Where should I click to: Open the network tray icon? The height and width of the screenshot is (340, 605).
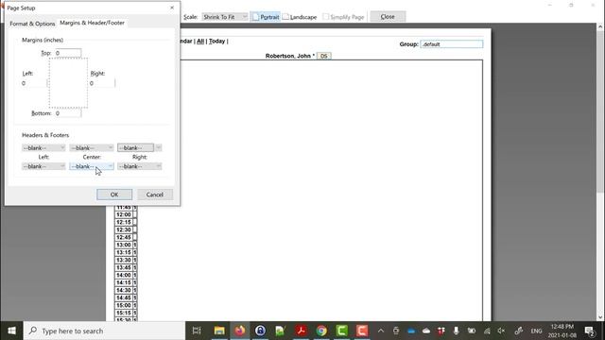[x=487, y=331]
